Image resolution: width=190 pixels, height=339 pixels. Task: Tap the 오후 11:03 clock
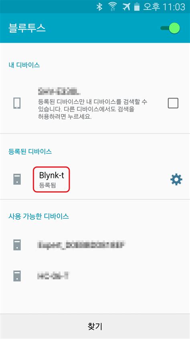coord(164,7)
